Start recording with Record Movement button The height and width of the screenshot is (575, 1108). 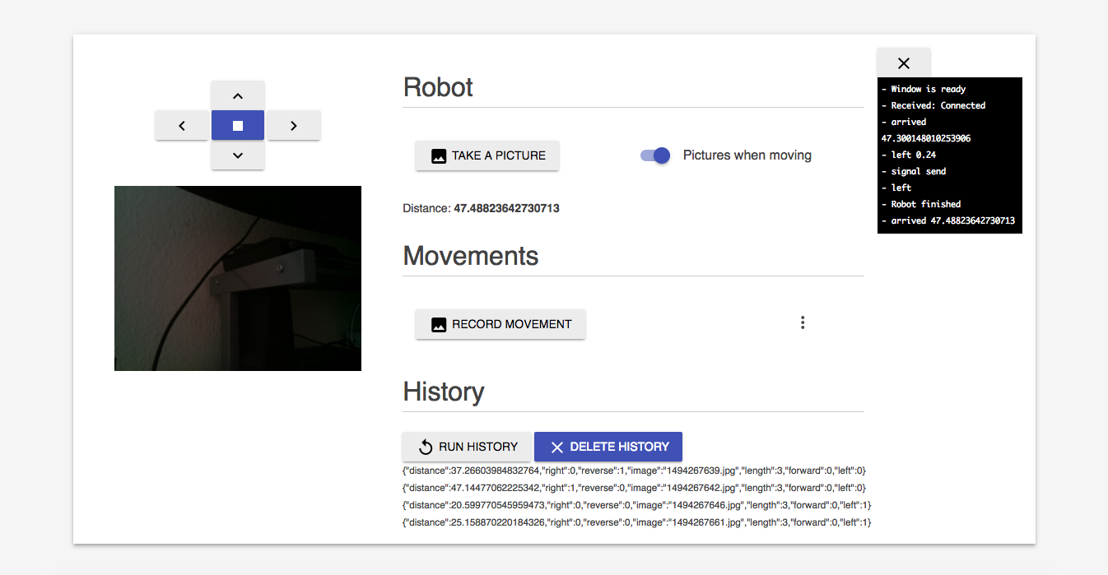click(x=500, y=324)
